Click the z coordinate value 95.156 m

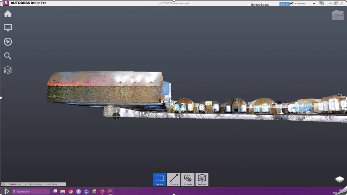52,184
